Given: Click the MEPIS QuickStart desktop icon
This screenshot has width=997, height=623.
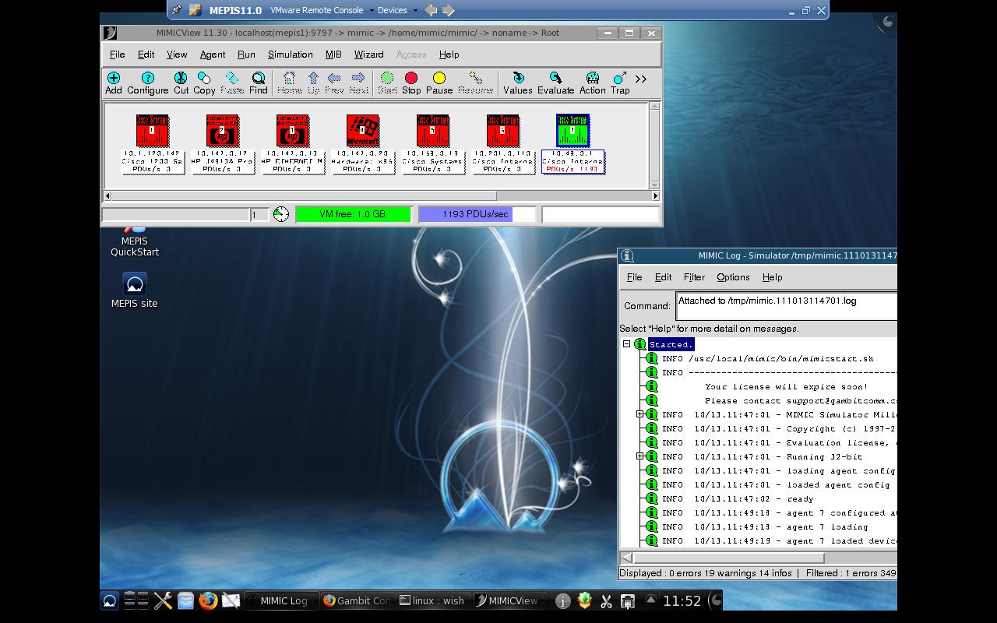Looking at the screenshot, I should click(x=135, y=241).
